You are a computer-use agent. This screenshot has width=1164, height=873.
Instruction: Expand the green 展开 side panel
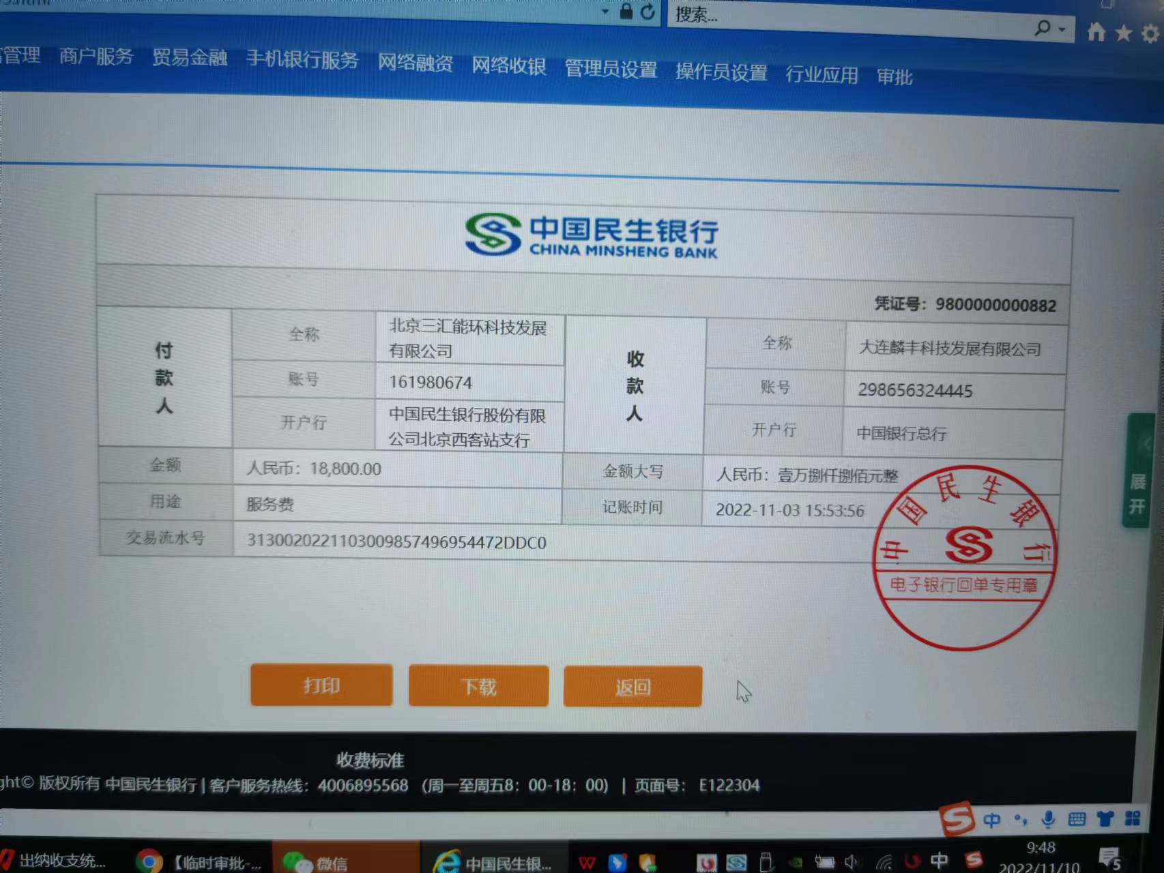tap(1137, 494)
